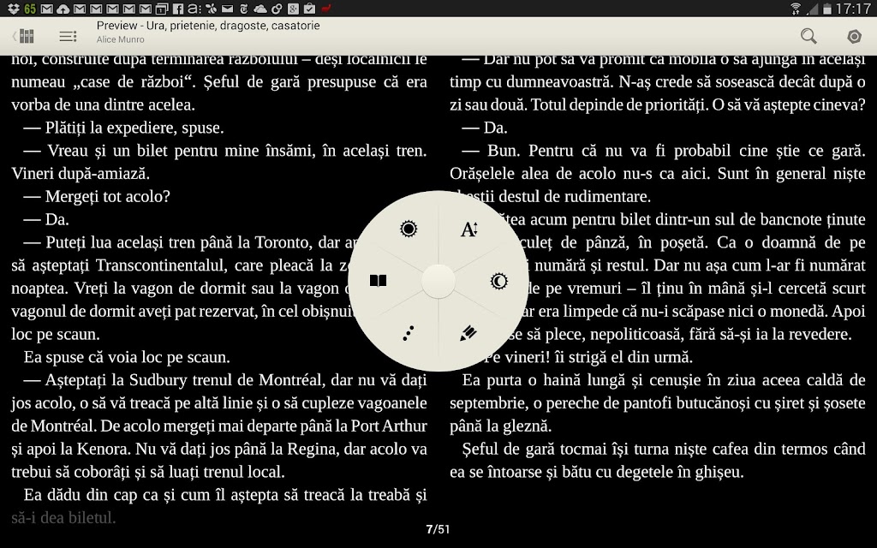Open annotations pencil in radial menu
This screenshot has width=877, height=548.
tap(468, 333)
